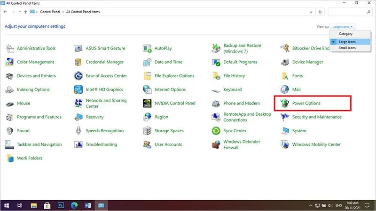Screen dimensions: 376x211
Task: Click the Indexing Options icon
Action: pyautogui.click(x=9, y=90)
